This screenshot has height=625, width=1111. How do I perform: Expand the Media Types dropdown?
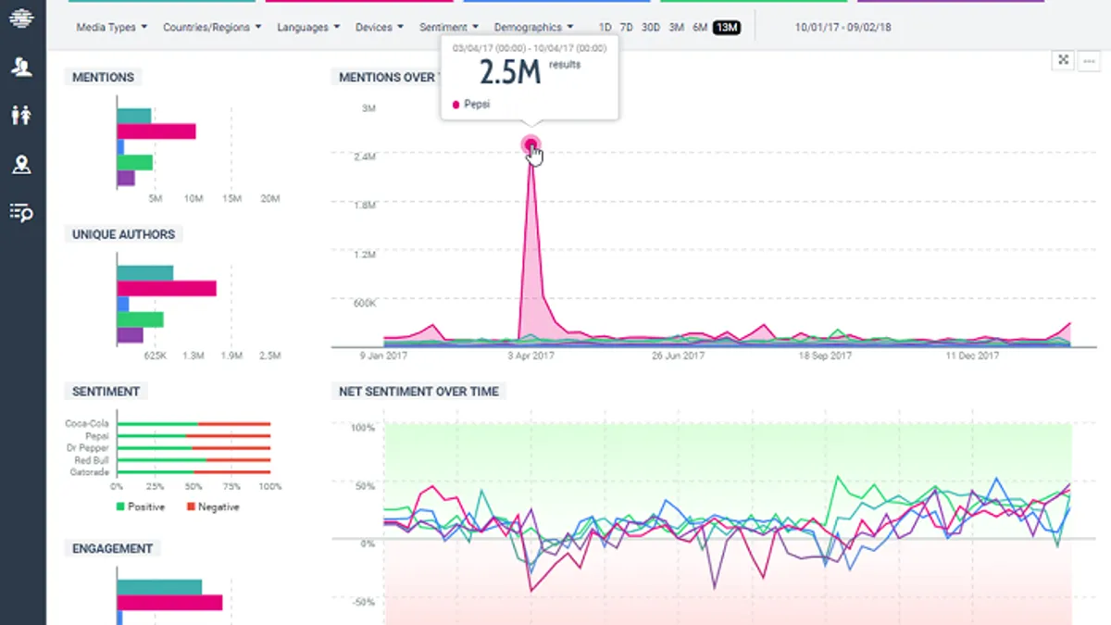click(111, 28)
